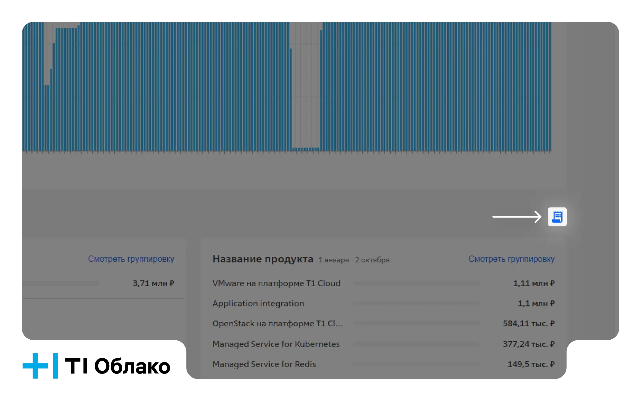Click the highlighted blue report document icon

(557, 217)
